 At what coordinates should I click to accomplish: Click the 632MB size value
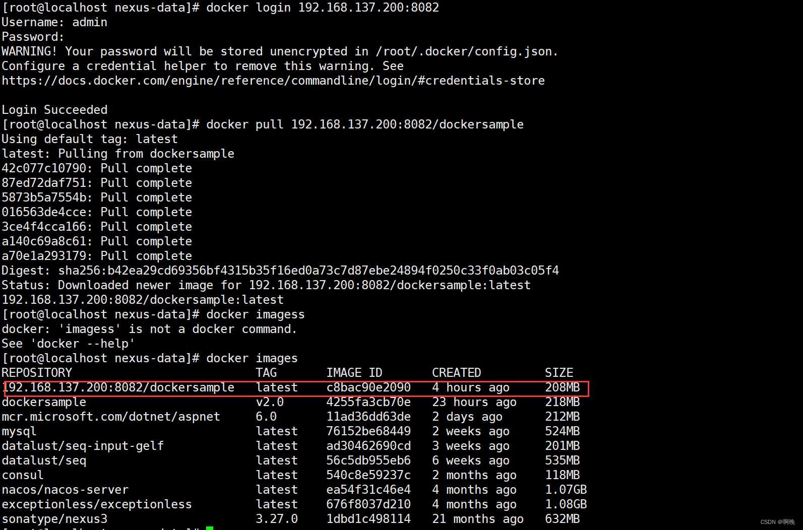tap(563, 519)
